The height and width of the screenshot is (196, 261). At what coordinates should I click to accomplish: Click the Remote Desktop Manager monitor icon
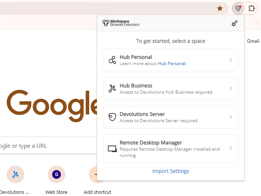pyautogui.click(x=112, y=149)
